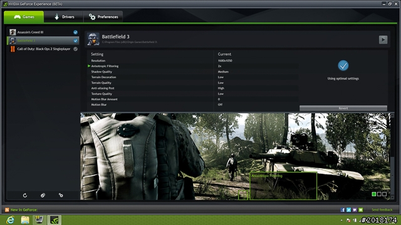Open the Preferences tab

[103, 17]
